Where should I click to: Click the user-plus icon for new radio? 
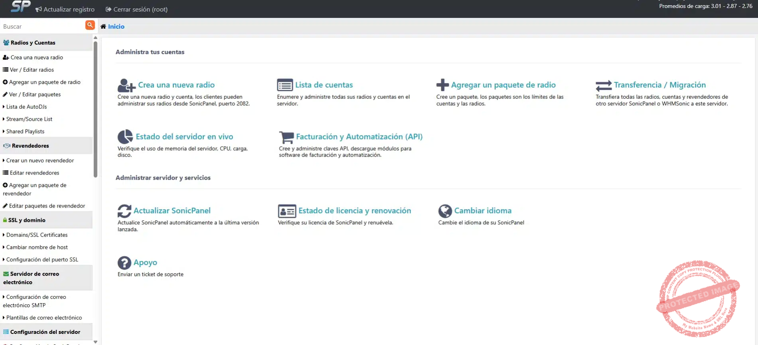click(x=126, y=85)
